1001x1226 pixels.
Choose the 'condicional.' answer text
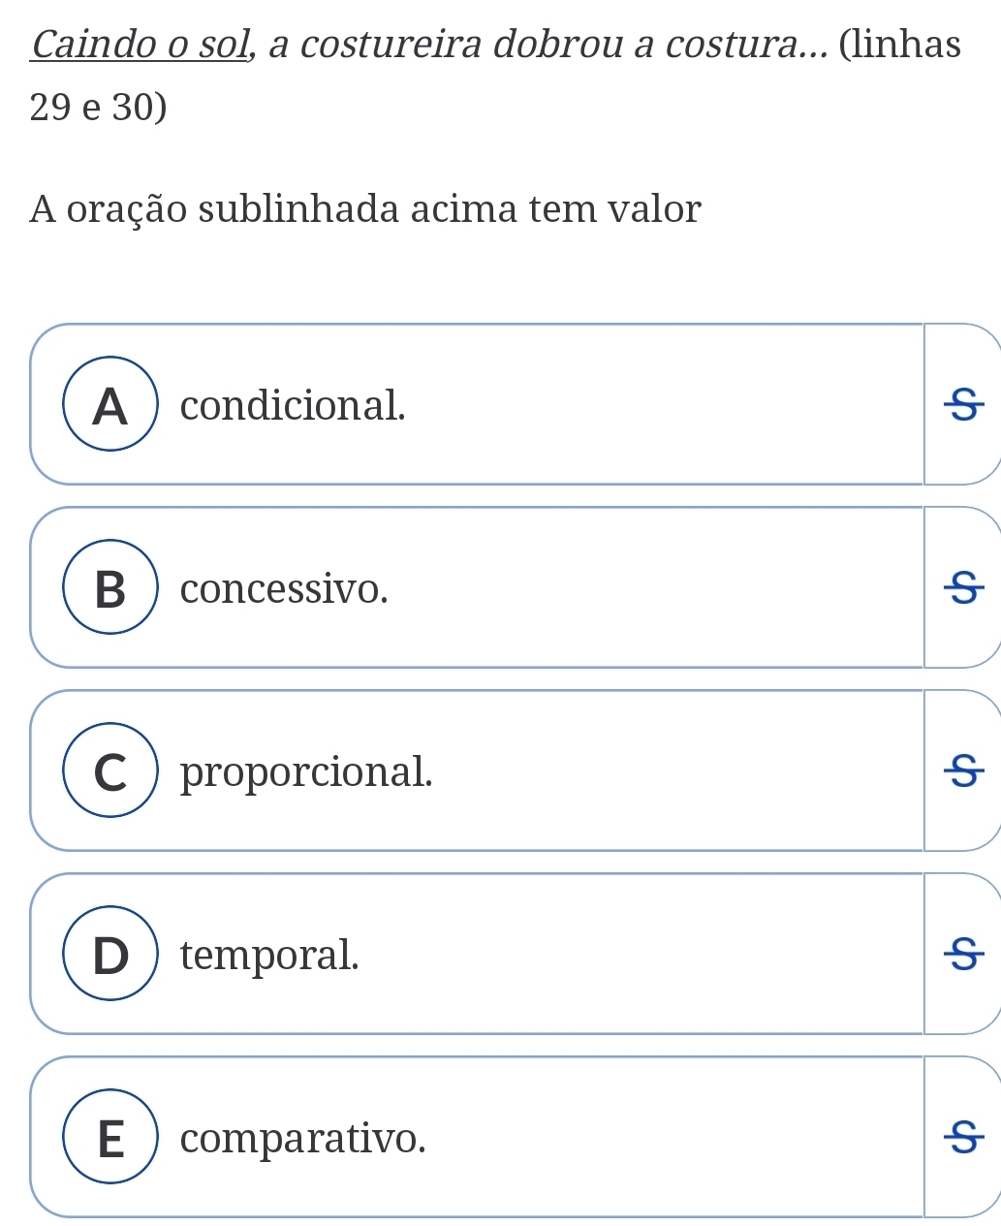(293, 404)
